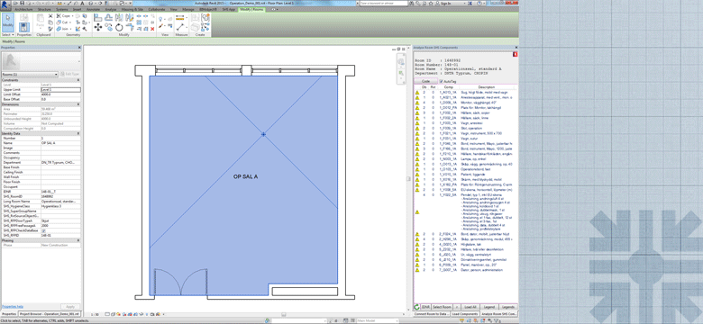The height and width of the screenshot is (324, 703).
Task: Collapse the Dimensions section
Action: point(78,104)
